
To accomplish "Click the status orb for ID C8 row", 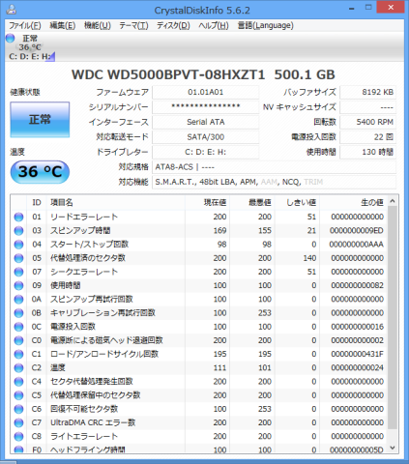I will [x=18, y=436].
